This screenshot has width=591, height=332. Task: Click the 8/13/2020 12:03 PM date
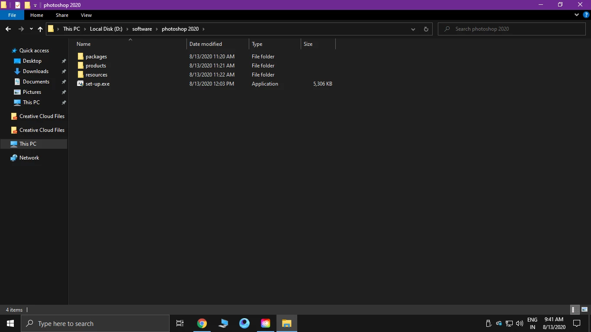pos(212,84)
